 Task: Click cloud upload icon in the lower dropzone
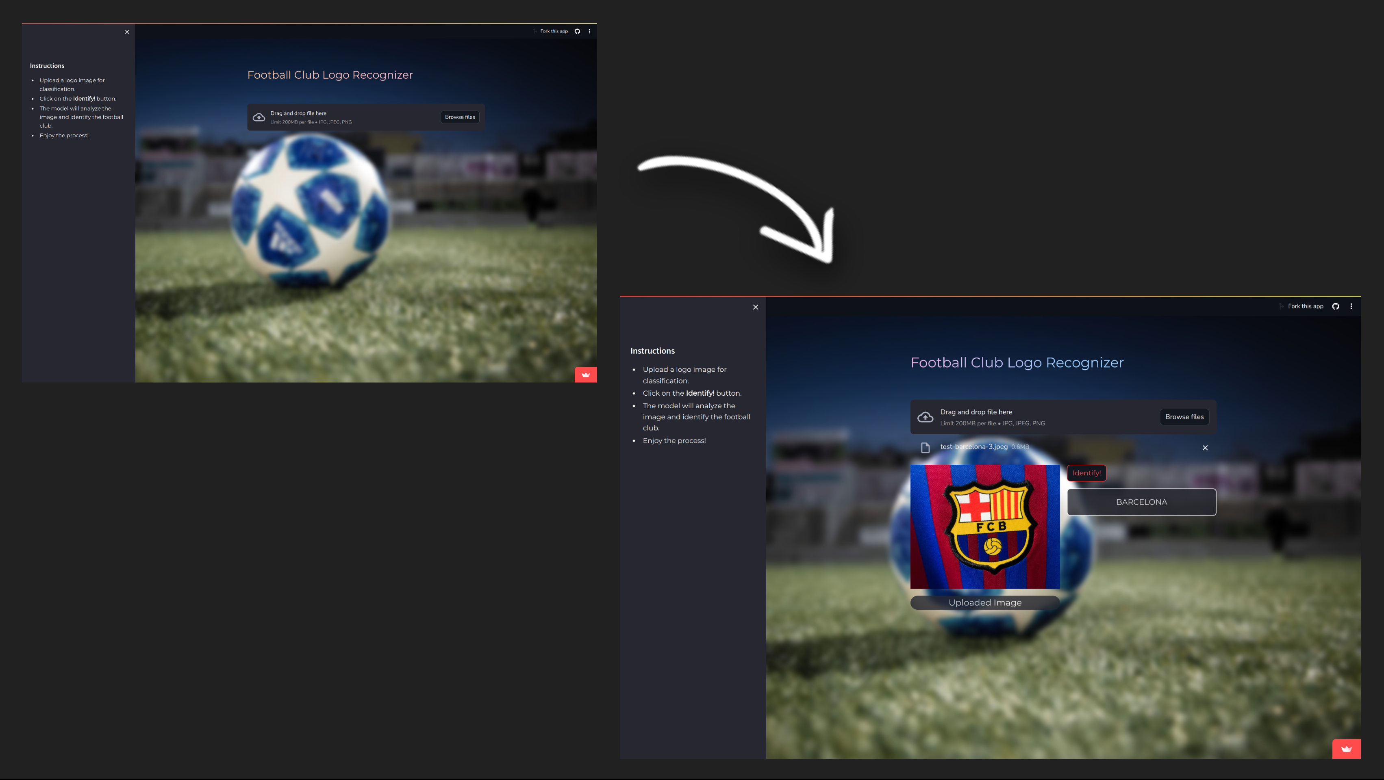tap(925, 417)
